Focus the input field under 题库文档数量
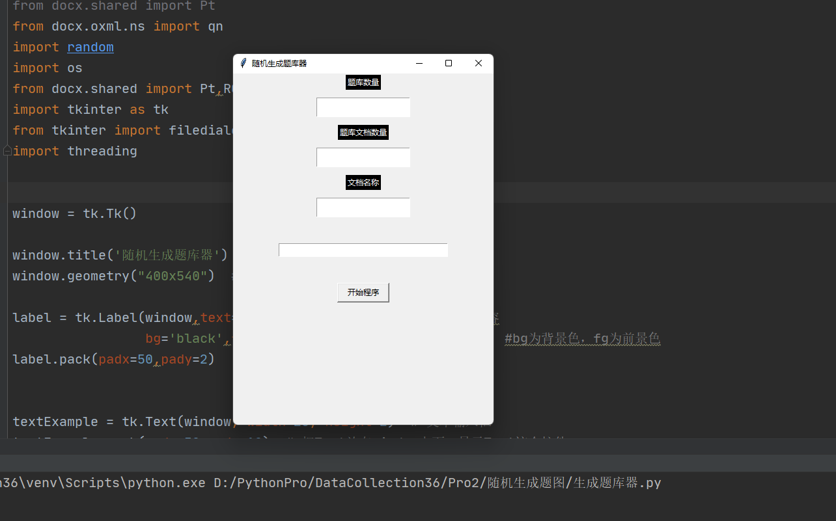The width and height of the screenshot is (836, 521). click(x=363, y=157)
